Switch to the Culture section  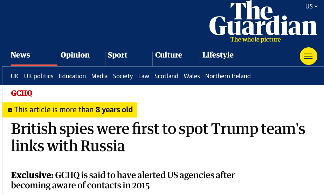pos(168,55)
